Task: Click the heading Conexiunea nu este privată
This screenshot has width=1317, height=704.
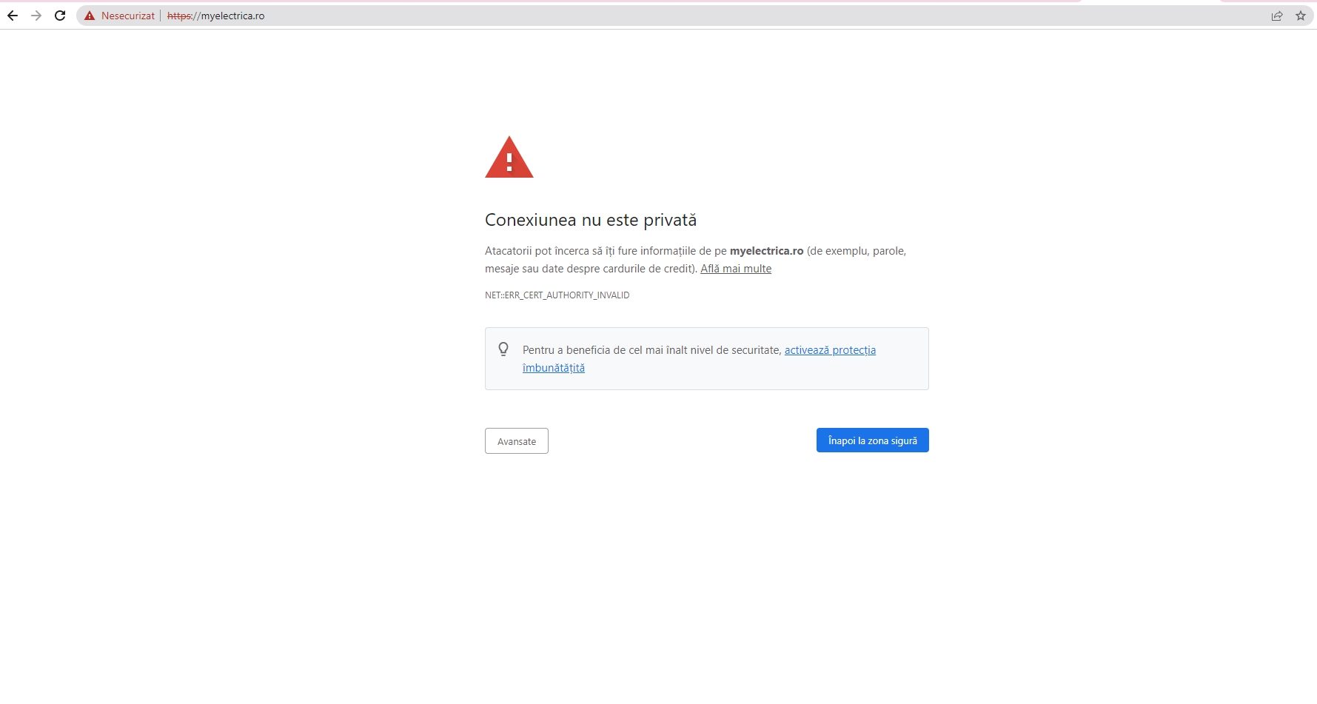Action: [591, 220]
